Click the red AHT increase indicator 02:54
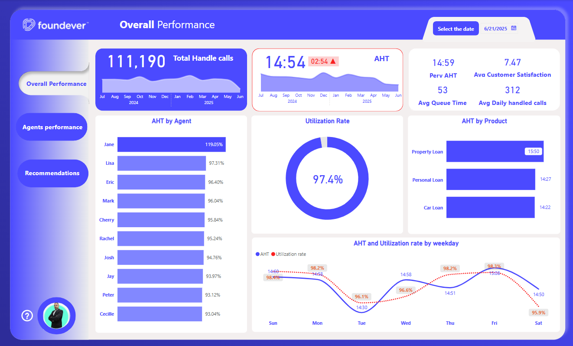 (323, 62)
